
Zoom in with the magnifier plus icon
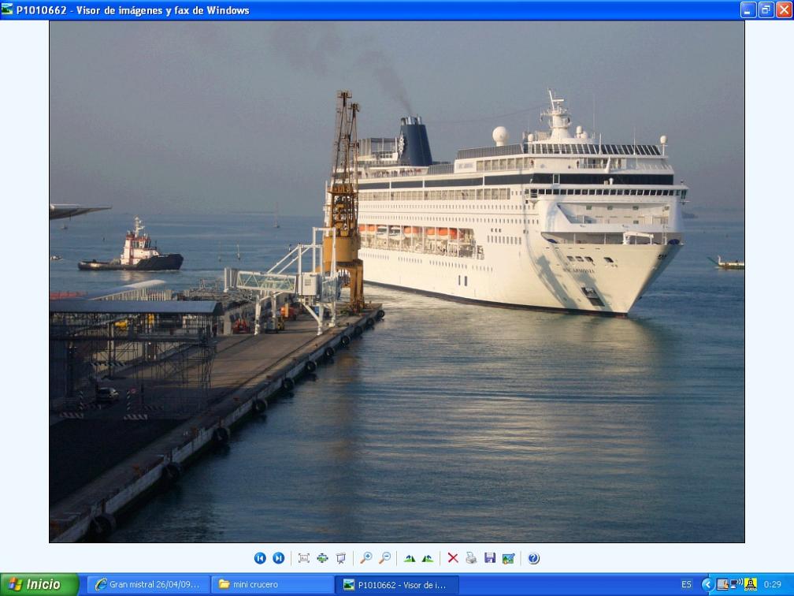point(365,558)
